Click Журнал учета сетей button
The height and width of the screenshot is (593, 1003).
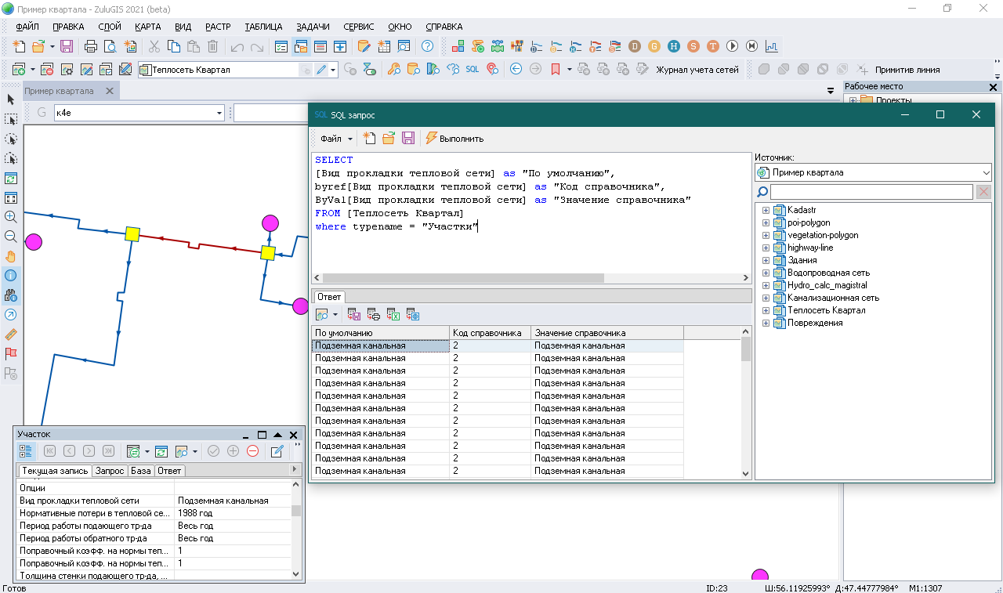696,69
